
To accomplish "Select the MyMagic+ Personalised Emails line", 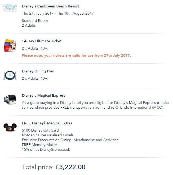I will point(48,135).
